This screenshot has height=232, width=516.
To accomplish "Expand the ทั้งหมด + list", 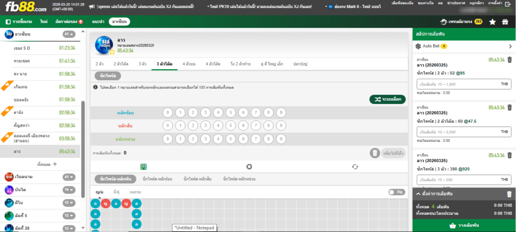I will pos(47,164).
